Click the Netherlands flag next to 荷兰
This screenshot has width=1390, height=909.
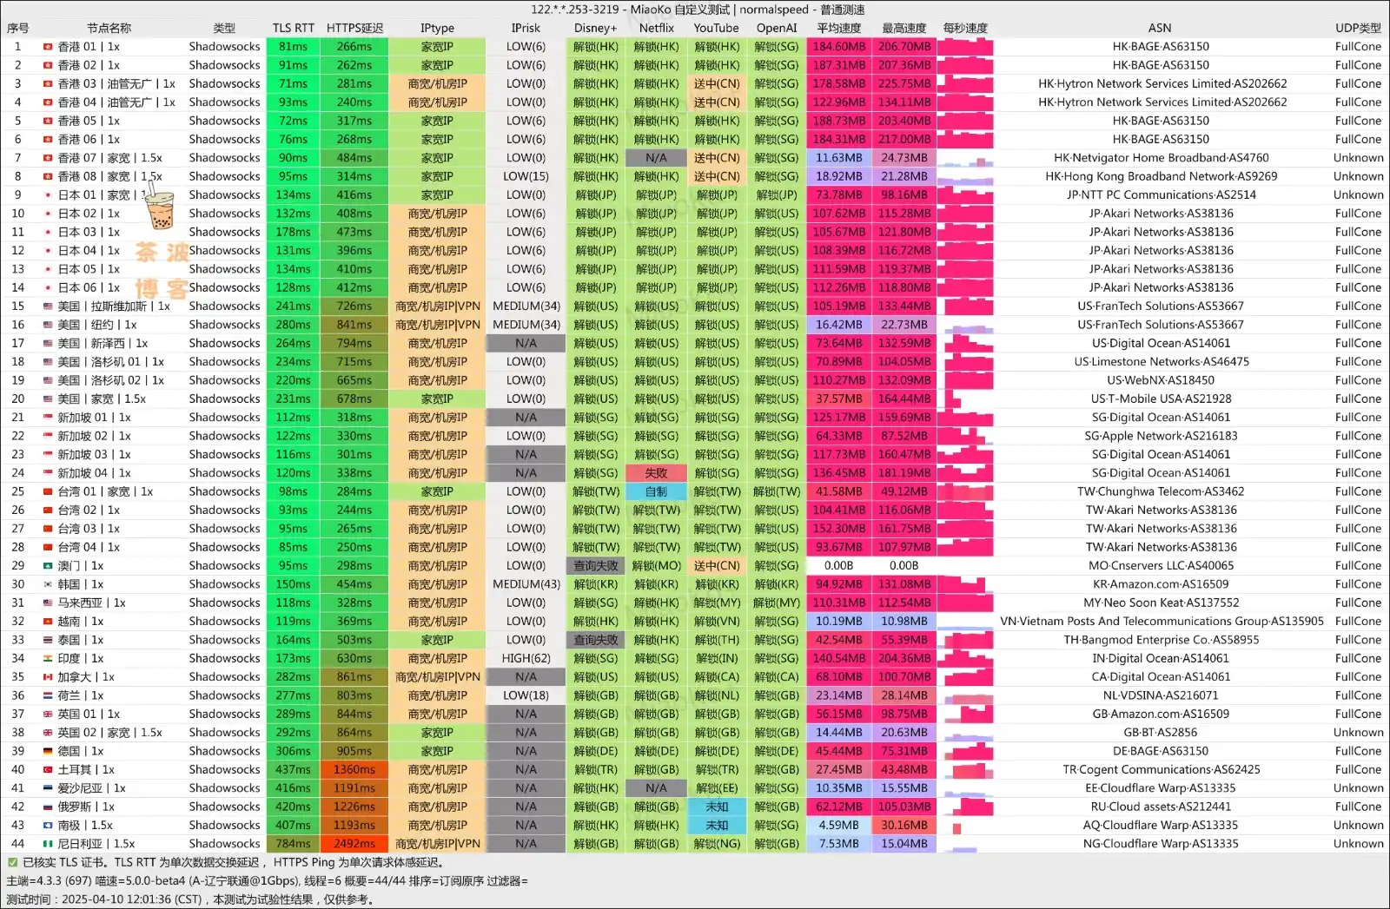[x=47, y=695]
